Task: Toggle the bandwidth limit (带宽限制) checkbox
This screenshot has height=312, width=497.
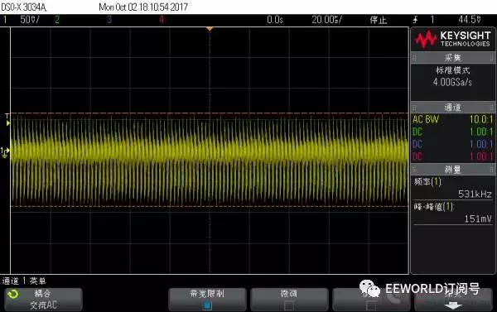Action: click(207, 305)
